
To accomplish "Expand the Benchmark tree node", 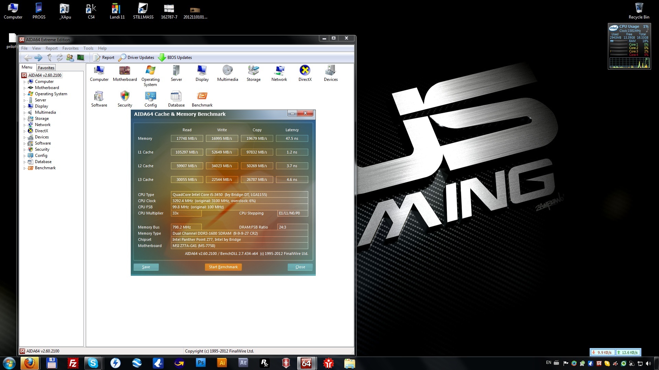I will pyautogui.click(x=24, y=168).
